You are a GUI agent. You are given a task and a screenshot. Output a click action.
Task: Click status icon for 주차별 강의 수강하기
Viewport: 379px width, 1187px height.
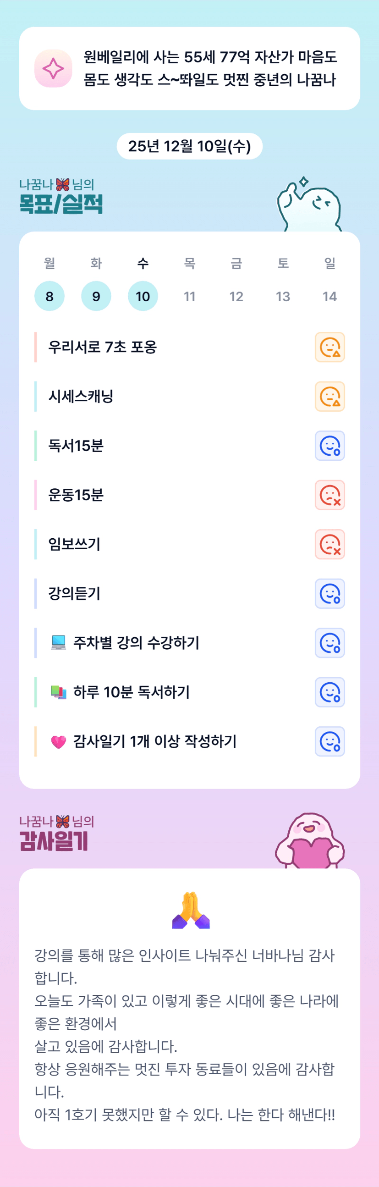pos(330,643)
